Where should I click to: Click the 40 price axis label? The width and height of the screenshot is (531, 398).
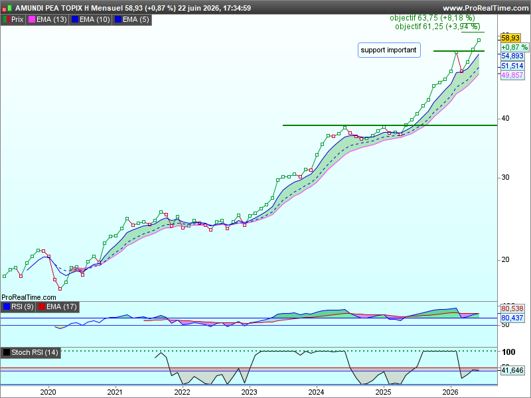(x=505, y=119)
